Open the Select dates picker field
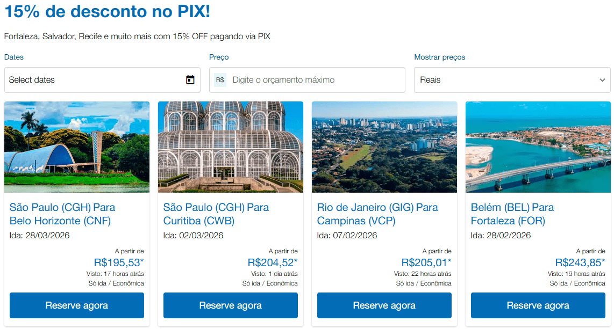The height and width of the screenshot is (329, 614). point(94,80)
